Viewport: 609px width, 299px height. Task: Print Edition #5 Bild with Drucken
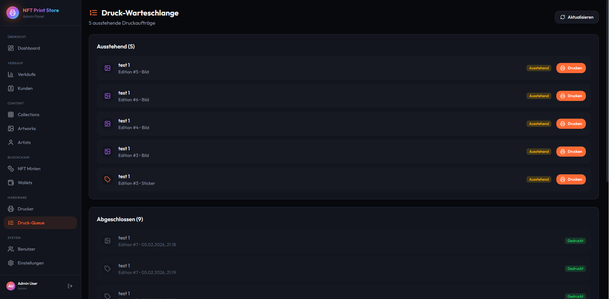pos(571,68)
